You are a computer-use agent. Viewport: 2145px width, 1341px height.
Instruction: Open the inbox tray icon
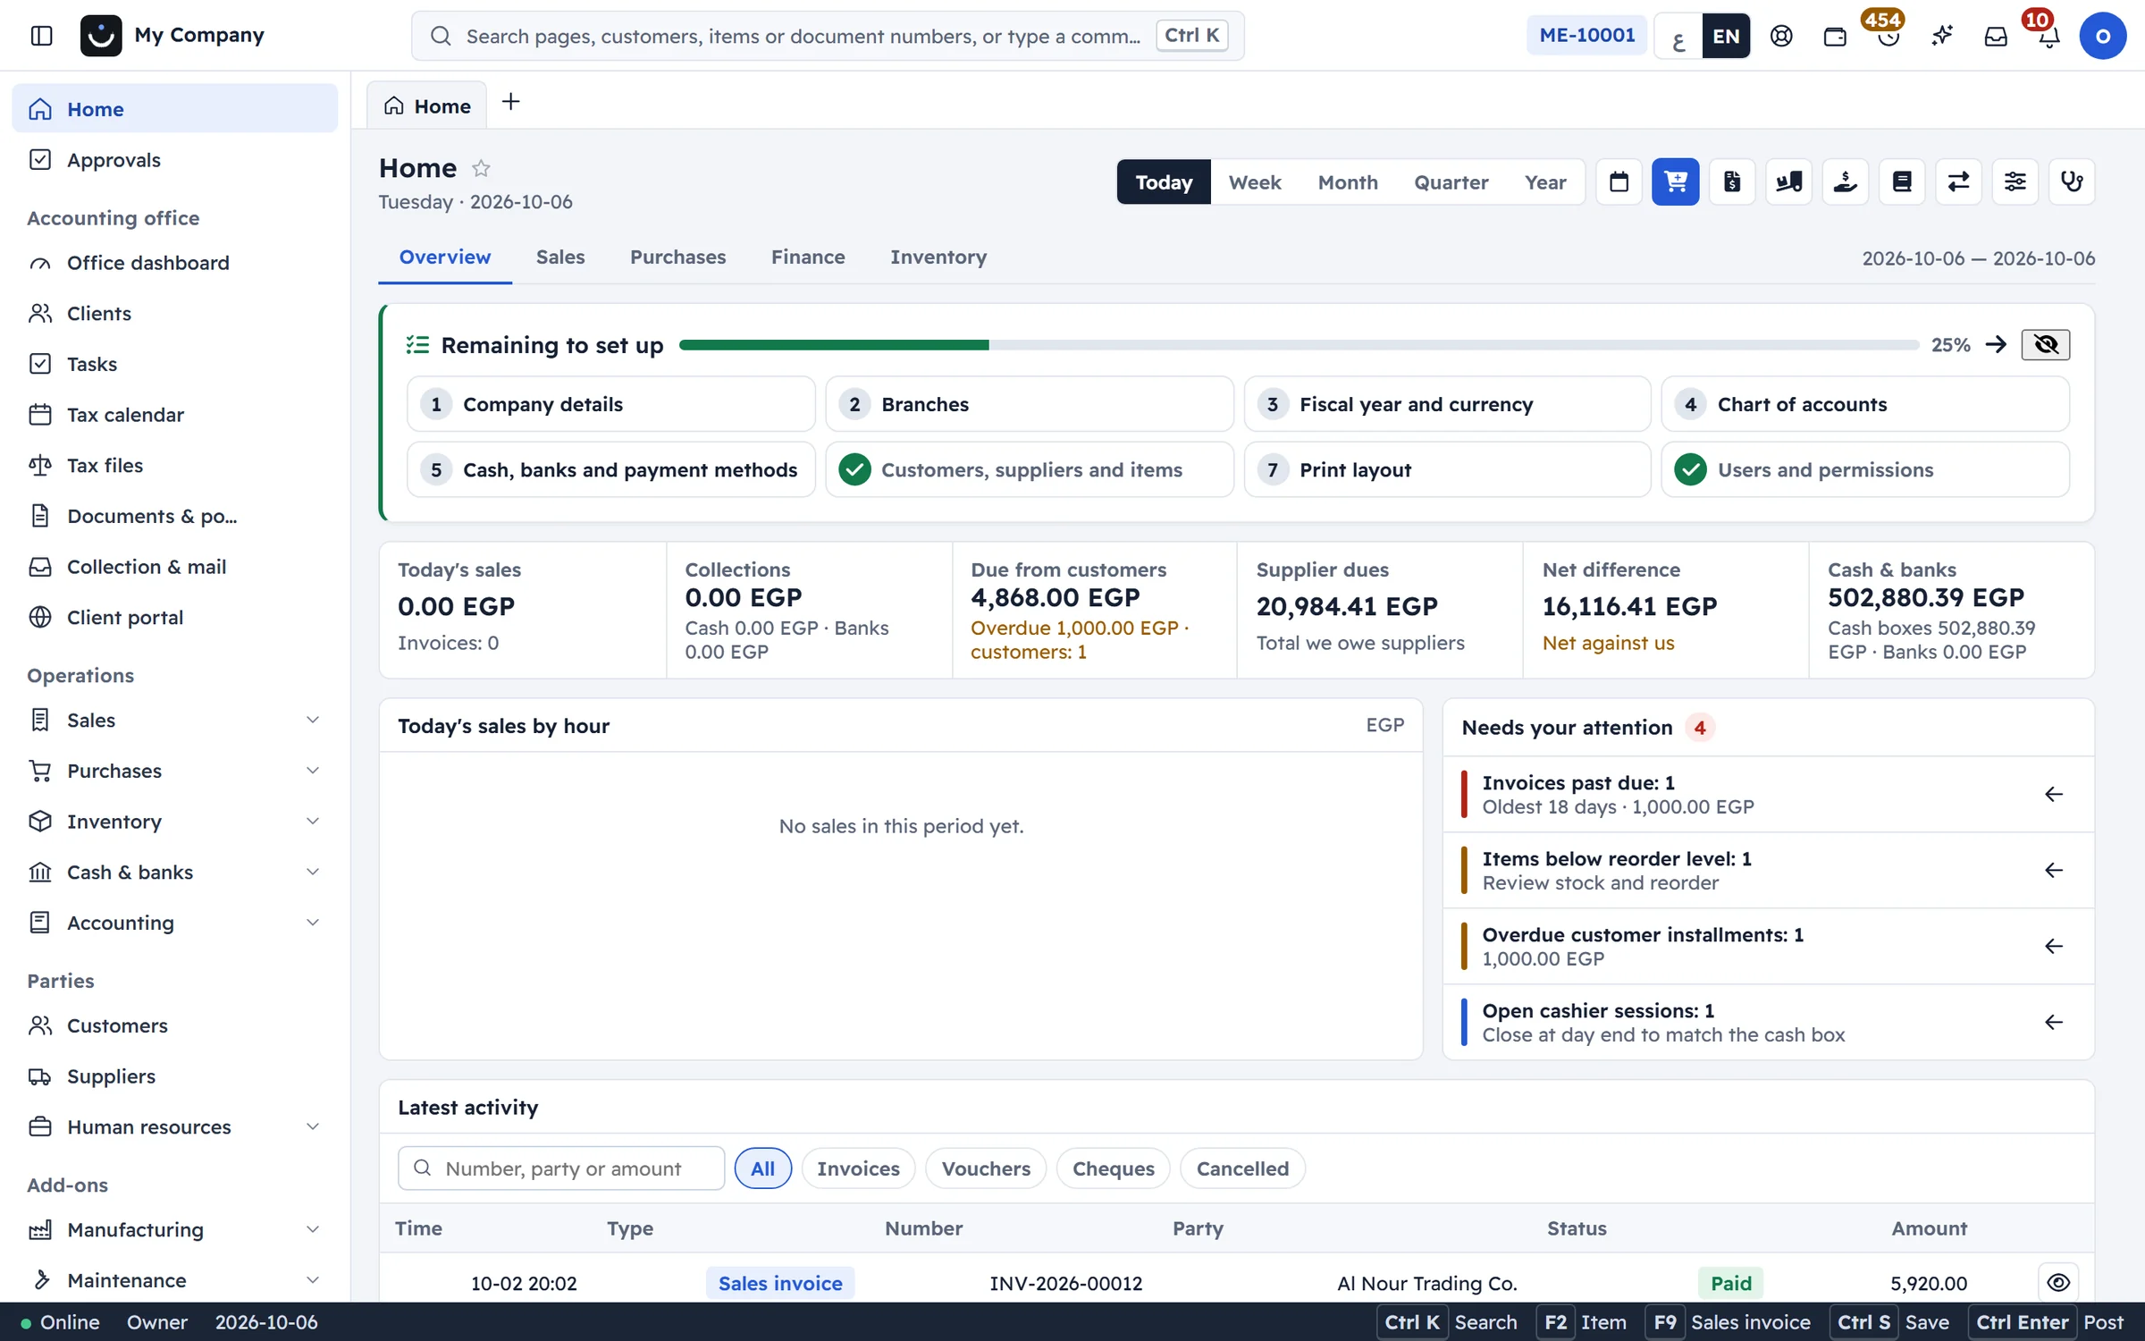[x=1996, y=36]
